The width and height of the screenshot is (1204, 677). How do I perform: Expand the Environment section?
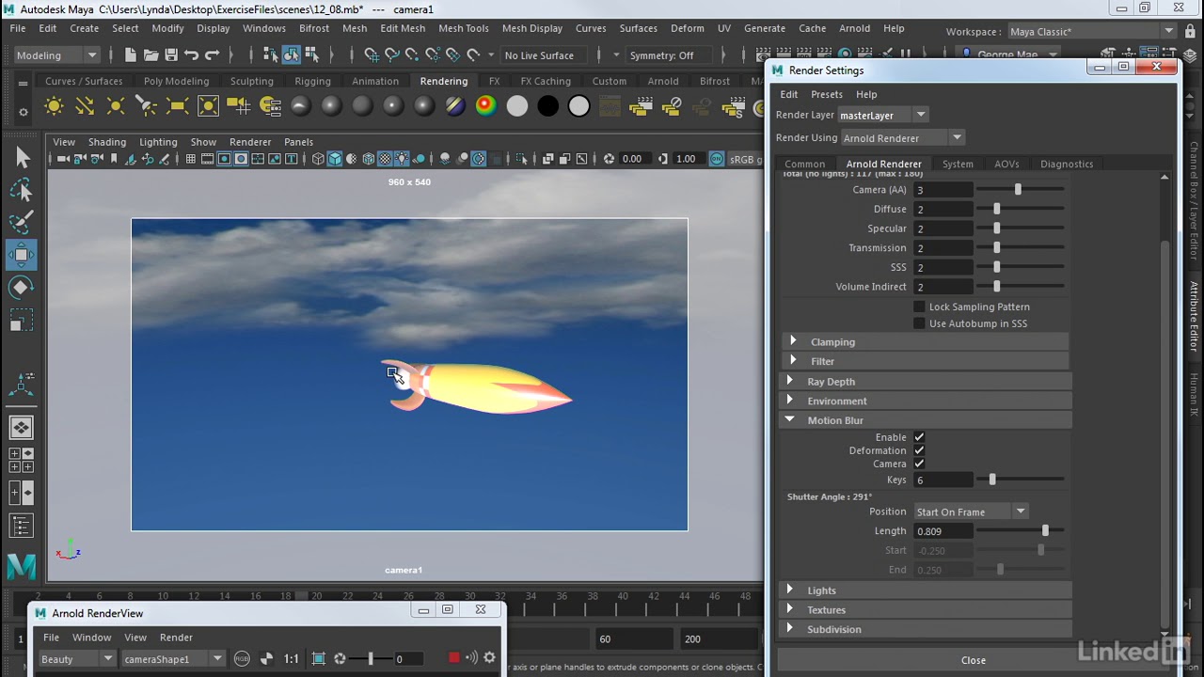click(925, 401)
